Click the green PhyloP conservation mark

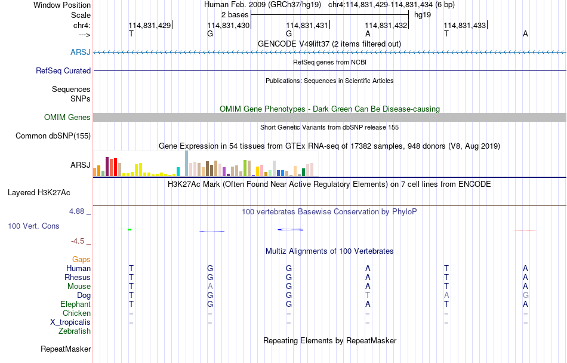tap(130, 229)
